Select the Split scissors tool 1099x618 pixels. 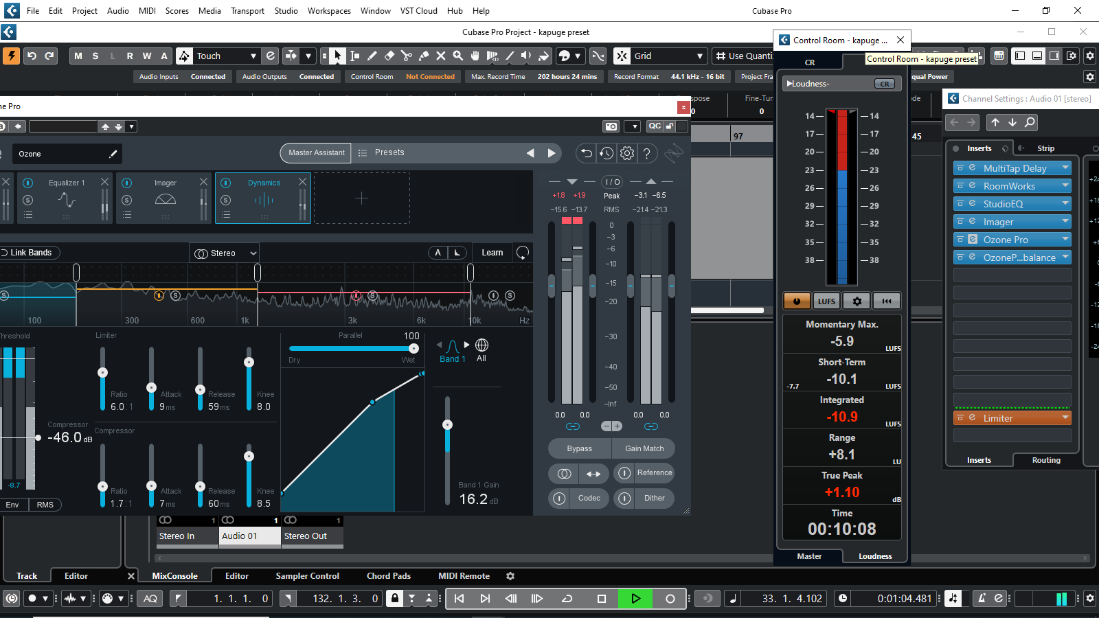pyautogui.click(x=406, y=56)
